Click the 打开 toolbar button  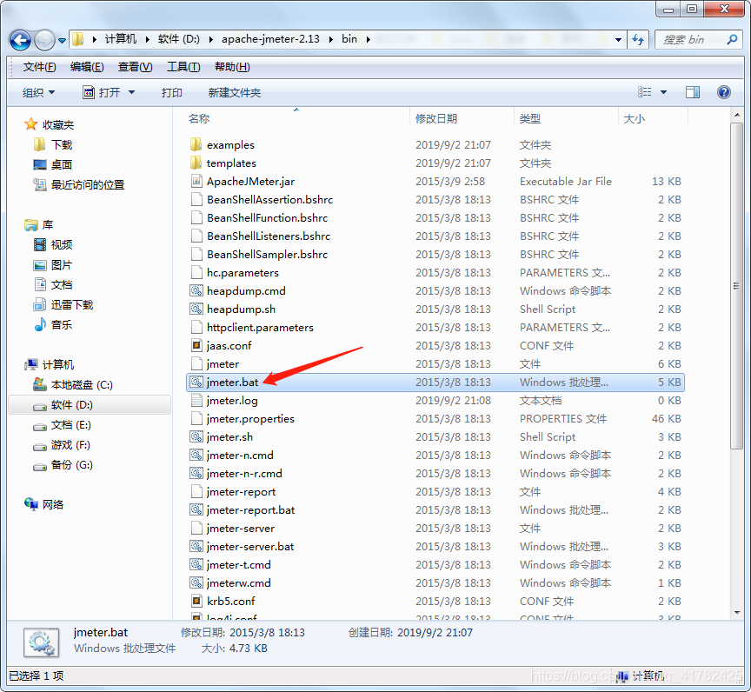tap(102, 92)
